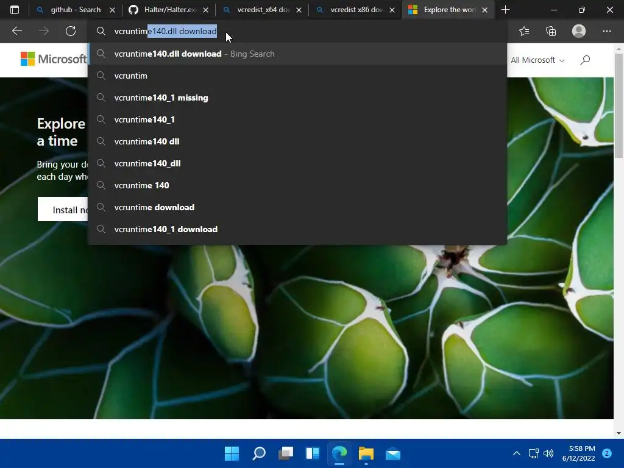The image size is (624, 468).
Task: Open the Windows Start menu
Action: pos(232,453)
